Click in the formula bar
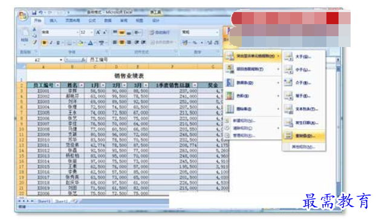 tap(155, 60)
